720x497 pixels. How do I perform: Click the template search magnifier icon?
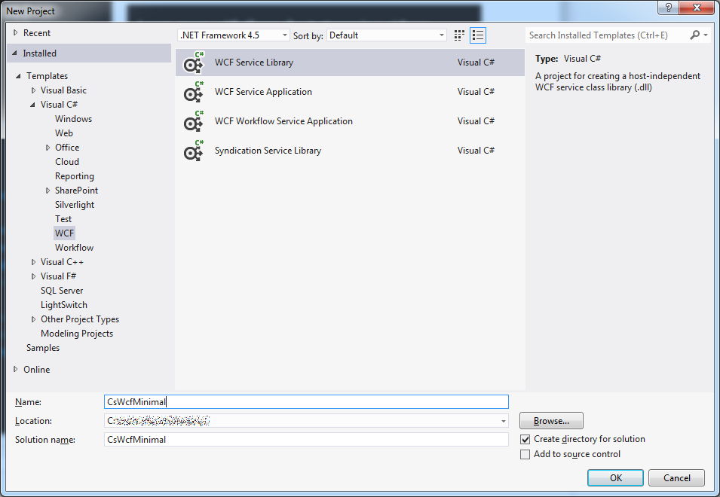pos(693,35)
